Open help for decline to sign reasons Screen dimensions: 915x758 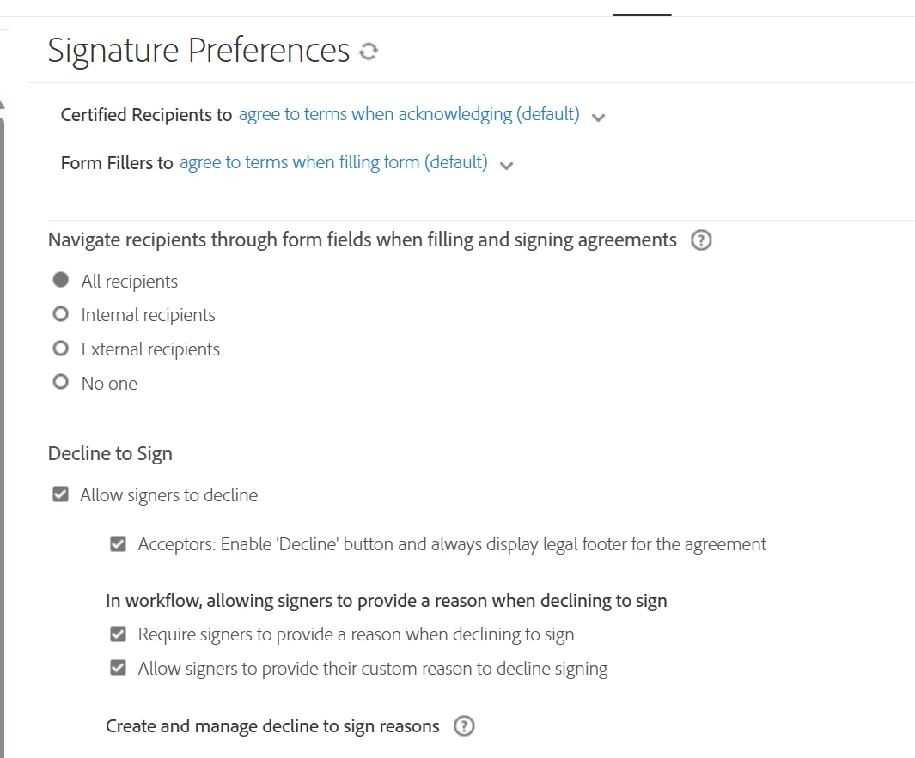pos(464,726)
